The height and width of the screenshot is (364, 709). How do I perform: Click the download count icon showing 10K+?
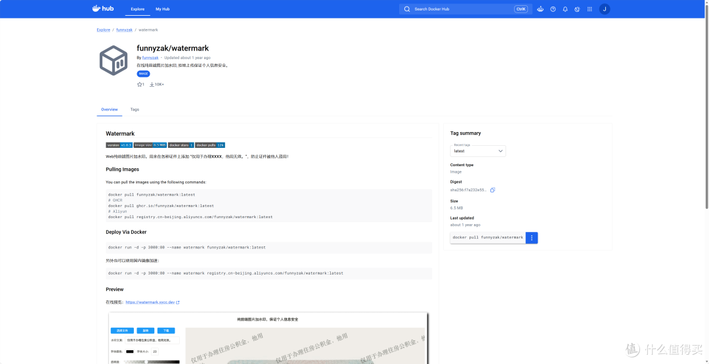(x=152, y=84)
